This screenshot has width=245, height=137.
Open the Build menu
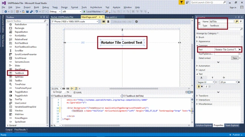pyautogui.click(x=37, y=7)
